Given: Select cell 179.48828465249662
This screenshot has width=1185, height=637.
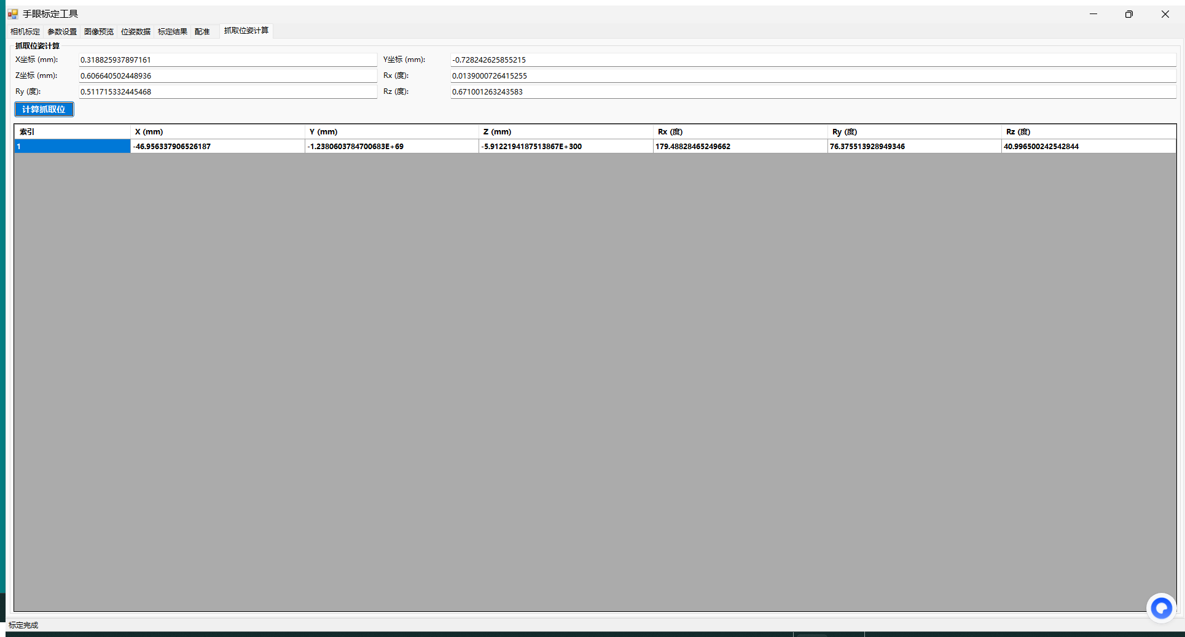Looking at the screenshot, I should 740,146.
